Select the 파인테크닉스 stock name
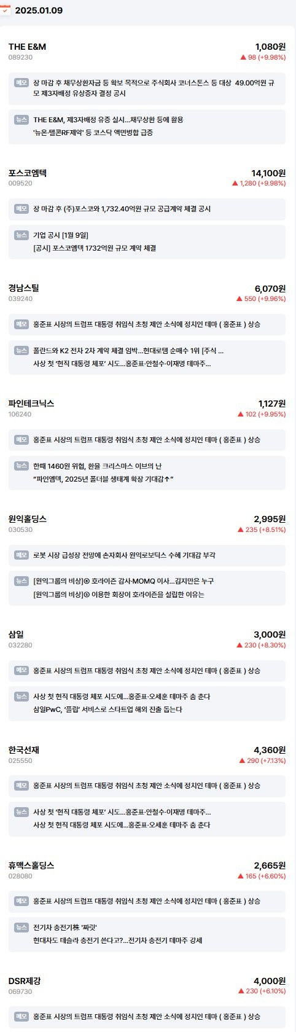Viewport: 296px width, 1032px height. point(31,404)
